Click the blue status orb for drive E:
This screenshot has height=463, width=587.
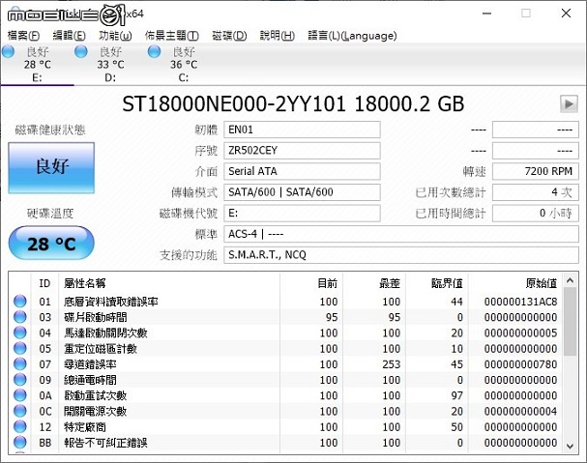[9, 51]
